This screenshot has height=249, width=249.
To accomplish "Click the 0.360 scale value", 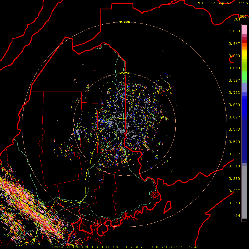I will (234, 179).
